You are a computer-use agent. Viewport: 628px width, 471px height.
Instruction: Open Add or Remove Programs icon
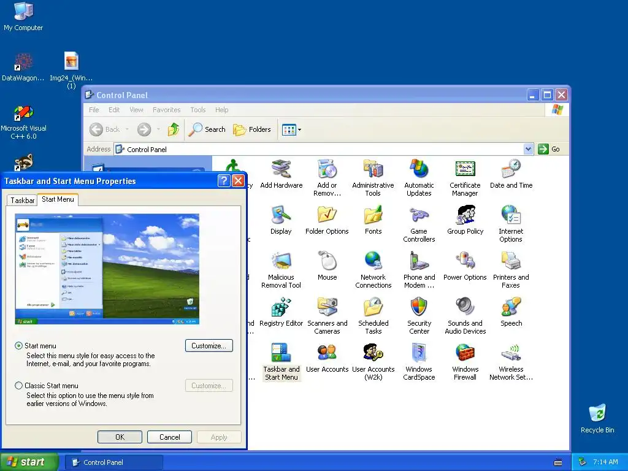(327, 178)
